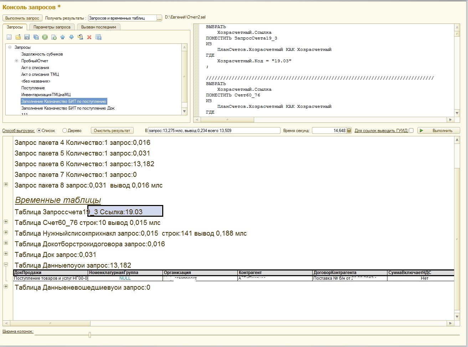Select Дерево output mode radio button
The image size is (468, 347).
tap(65, 131)
